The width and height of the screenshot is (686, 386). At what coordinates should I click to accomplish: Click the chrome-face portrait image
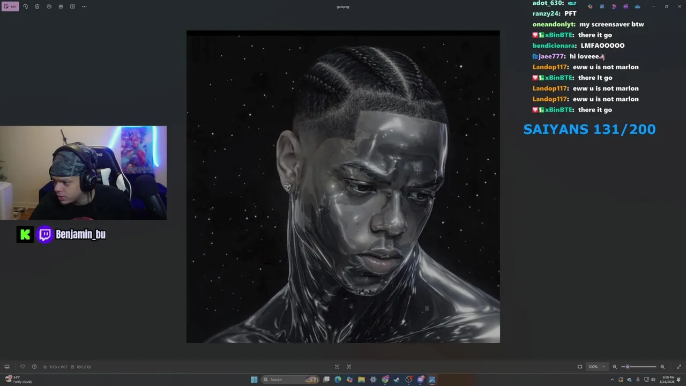point(343,187)
